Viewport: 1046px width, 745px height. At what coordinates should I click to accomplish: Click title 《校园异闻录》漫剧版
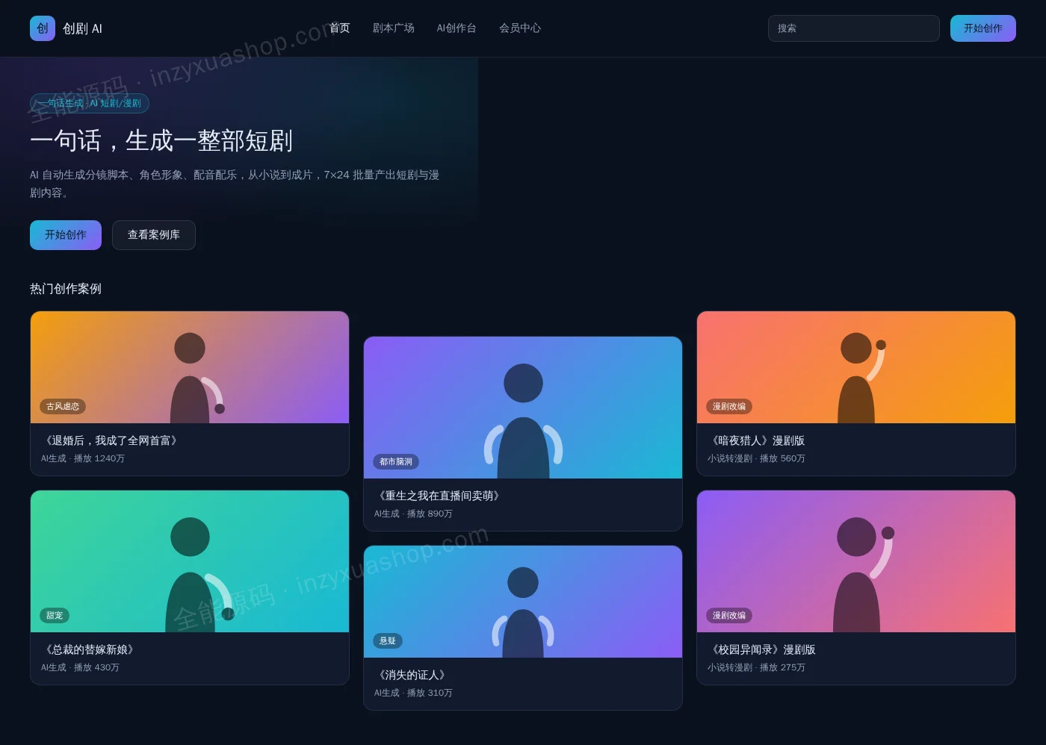(761, 649)
